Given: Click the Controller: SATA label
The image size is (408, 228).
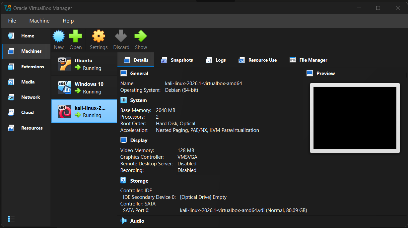Looking at the screenshot, I should pos(138,204).
